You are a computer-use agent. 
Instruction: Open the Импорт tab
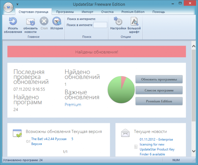point(87,12)
